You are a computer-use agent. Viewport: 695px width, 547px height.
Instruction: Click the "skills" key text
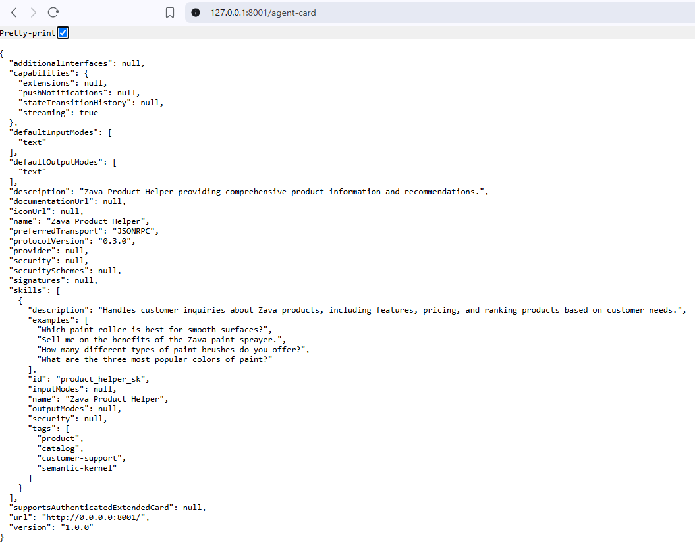tap(28, 290)
